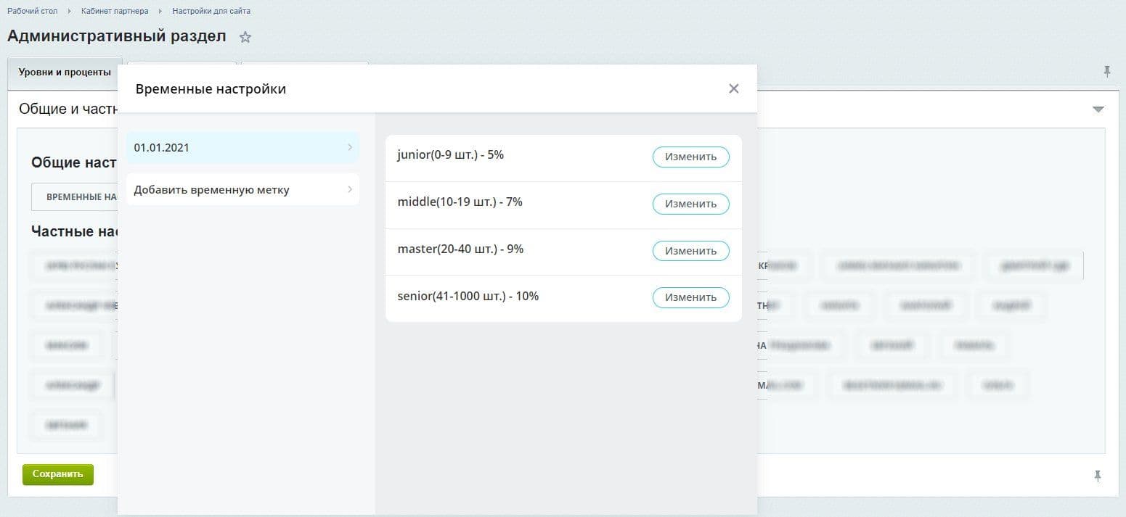Close the Временные настройки dialog
This screenshot has width=1126, height=517.
coord(734,88)
